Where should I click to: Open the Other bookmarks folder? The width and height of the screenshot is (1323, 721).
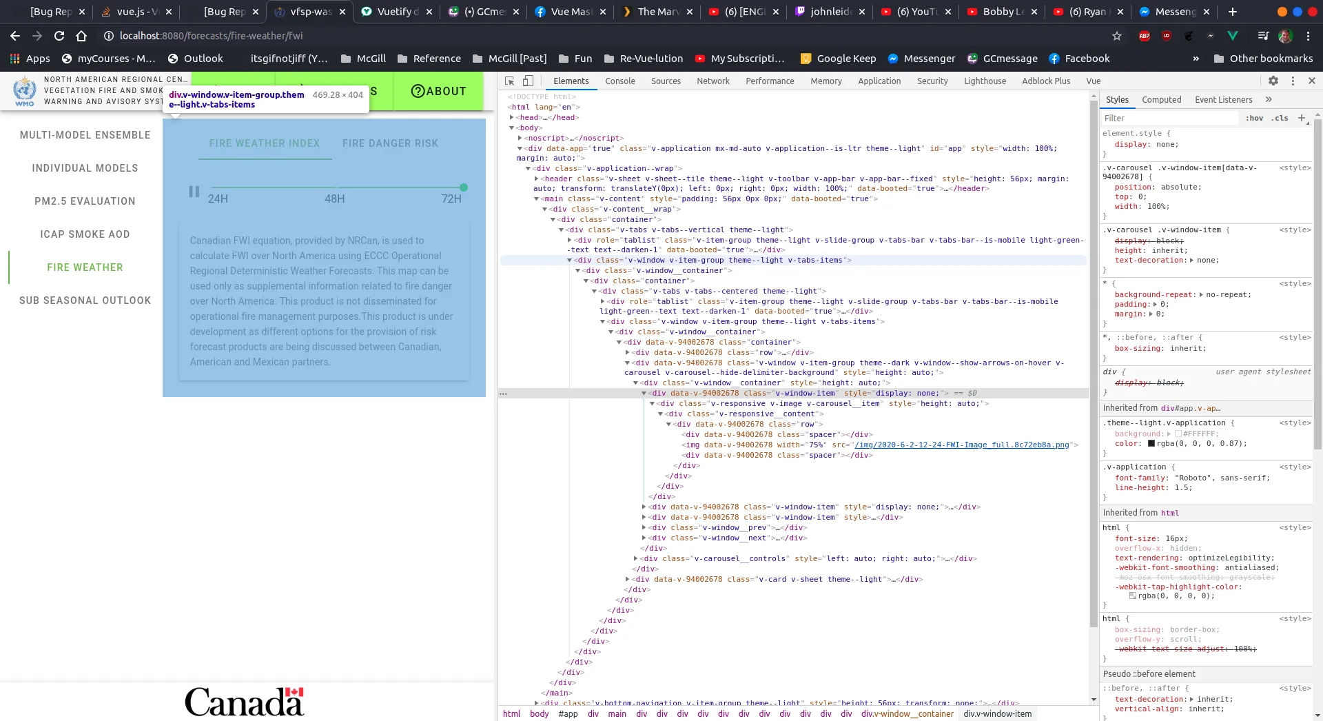tap(1263, 59)
